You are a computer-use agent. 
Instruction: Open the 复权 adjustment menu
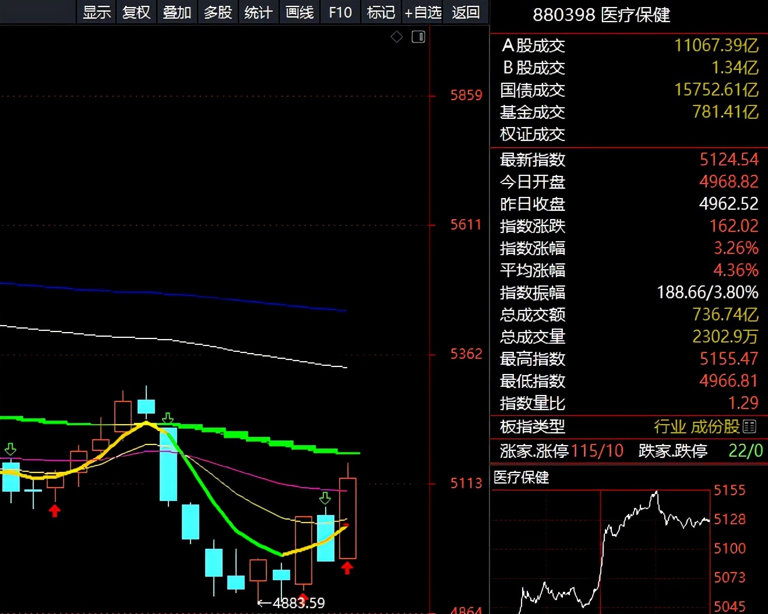pyautogui.click(x=137, y=12)
